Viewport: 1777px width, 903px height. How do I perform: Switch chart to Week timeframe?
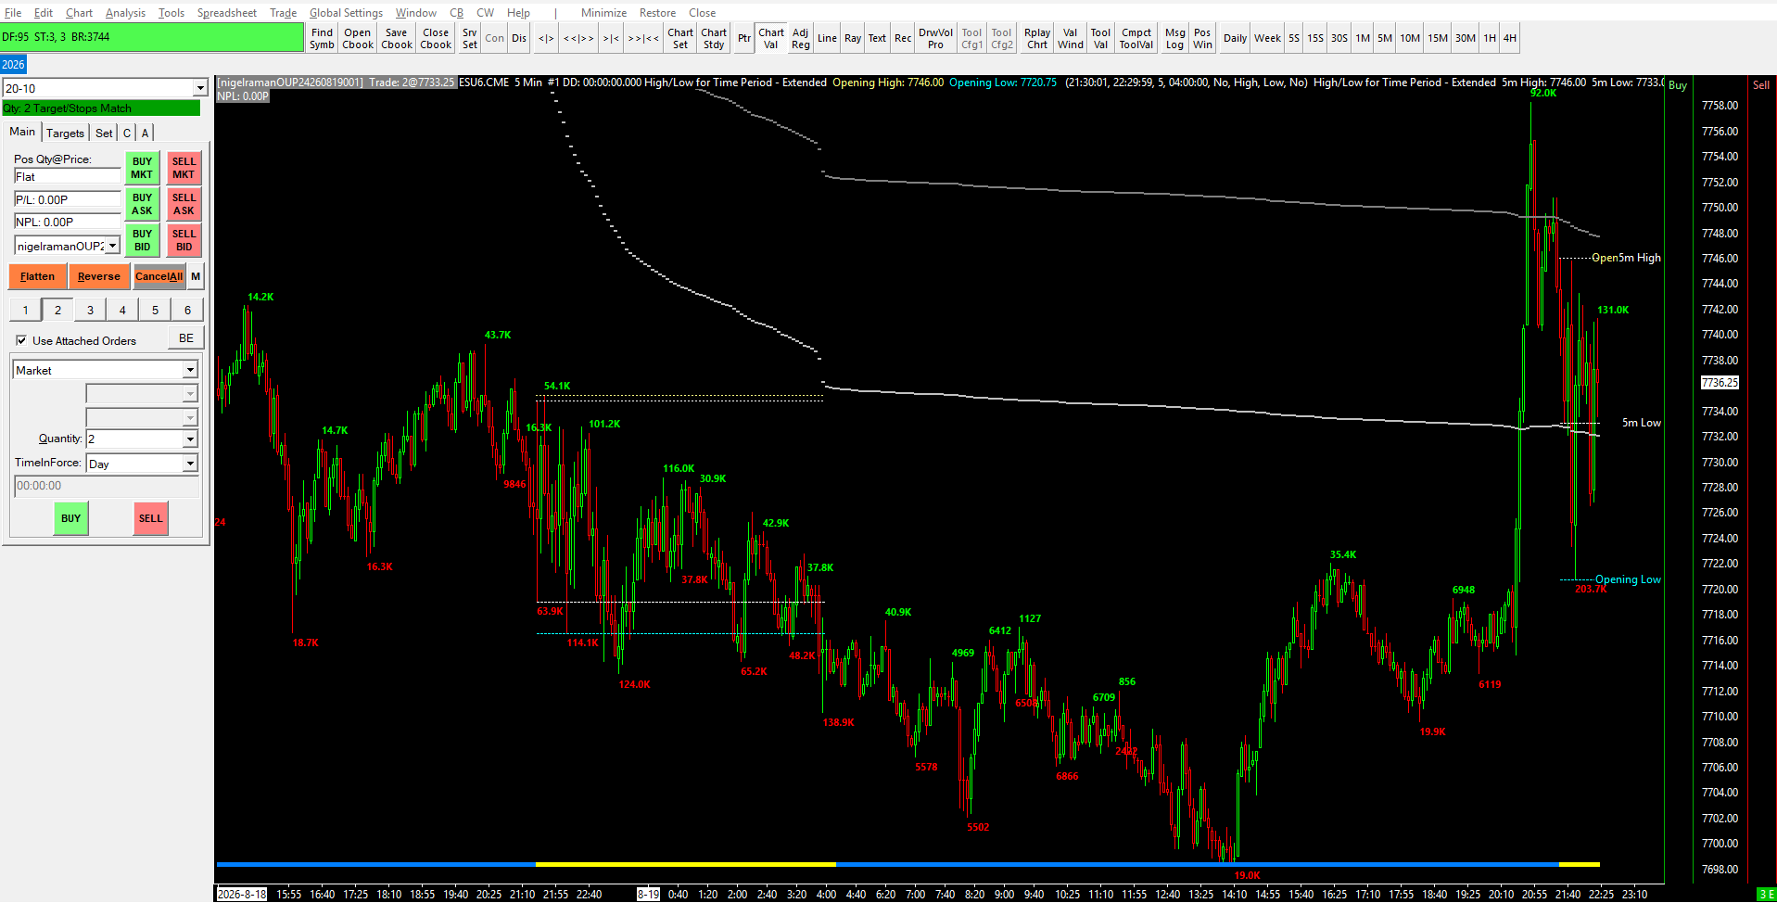click(1268, 38)
